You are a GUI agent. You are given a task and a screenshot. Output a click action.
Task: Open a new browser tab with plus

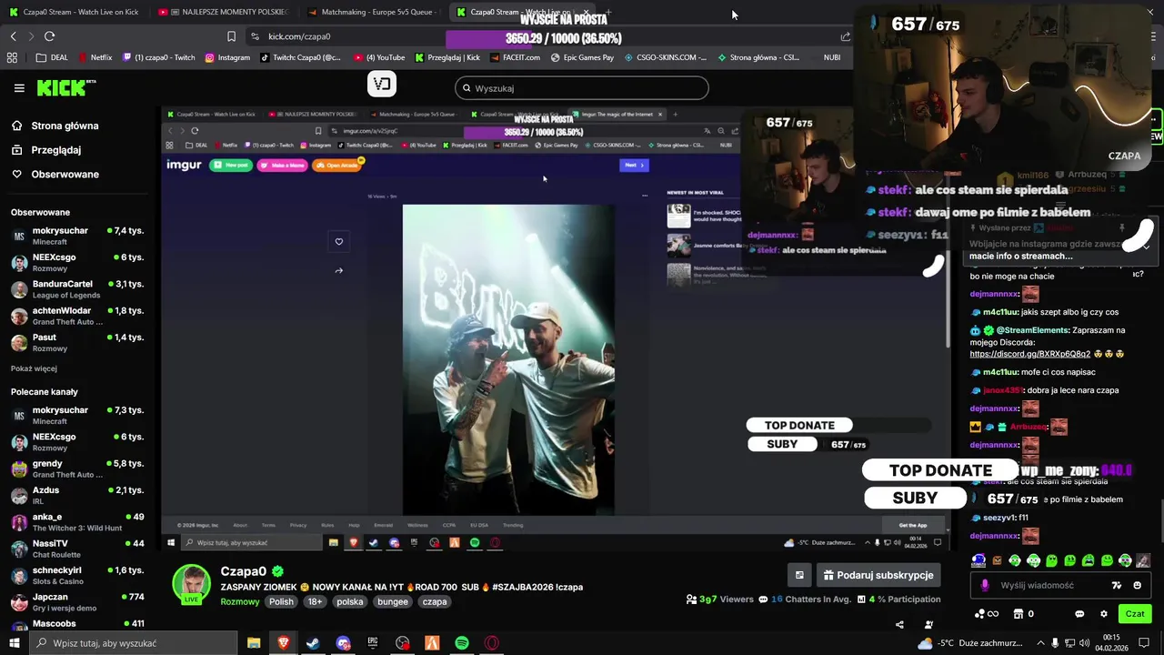pyautogui.click(x=607, y=12)
